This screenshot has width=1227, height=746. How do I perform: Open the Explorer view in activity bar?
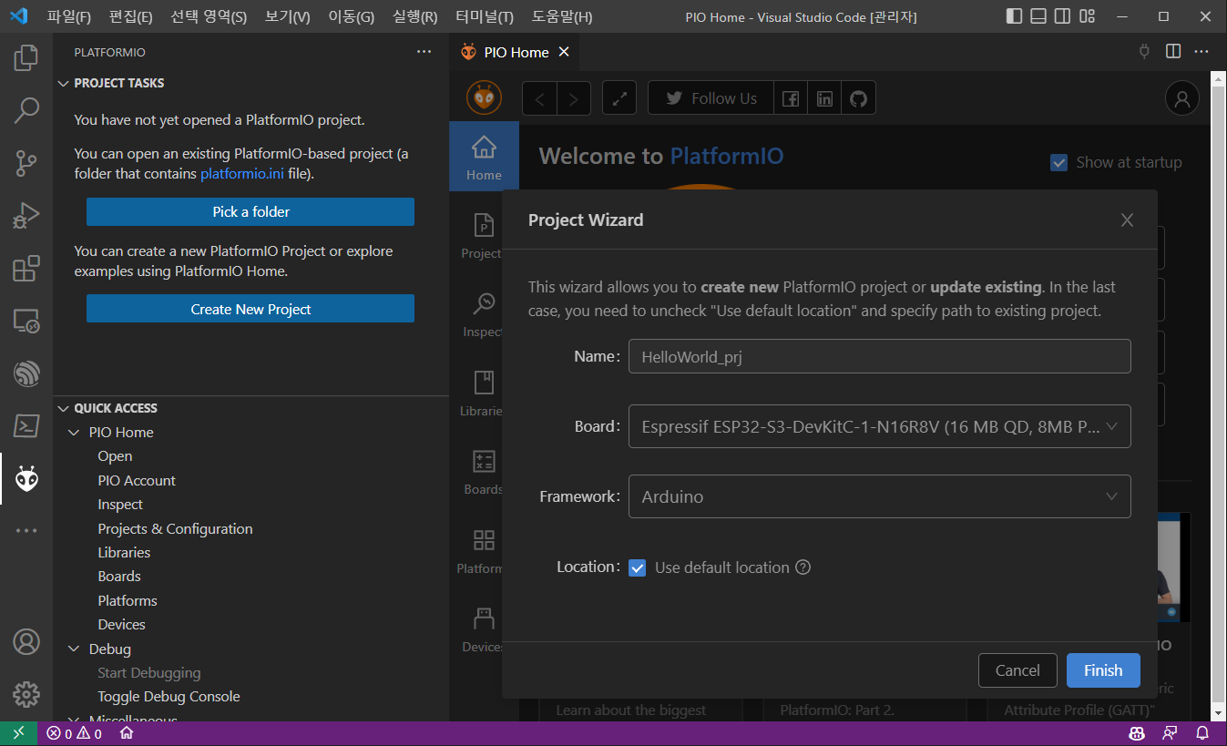[26, 59]
